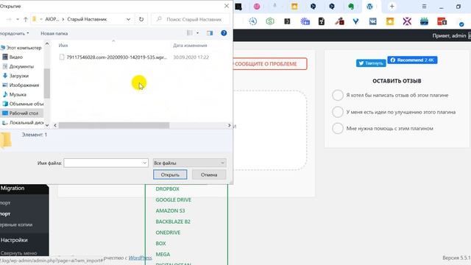Open the Все файлы file type dropdown
This screenshot has width=471, height=265.
tap(190, 163)
